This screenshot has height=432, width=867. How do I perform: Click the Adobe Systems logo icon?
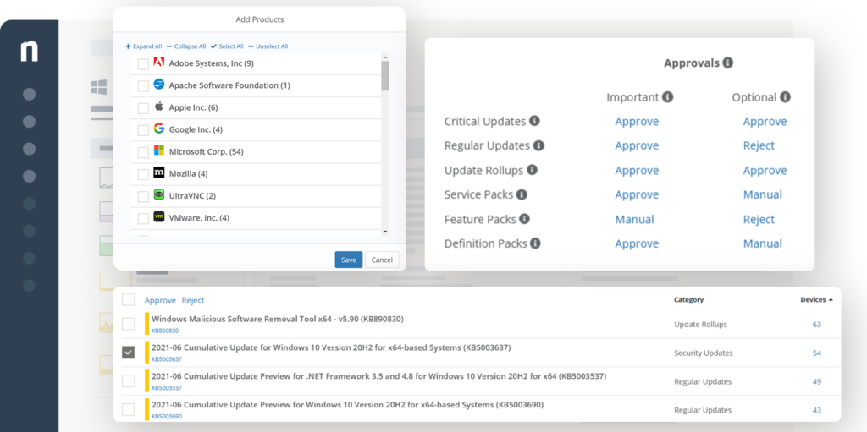click(159, 63)
